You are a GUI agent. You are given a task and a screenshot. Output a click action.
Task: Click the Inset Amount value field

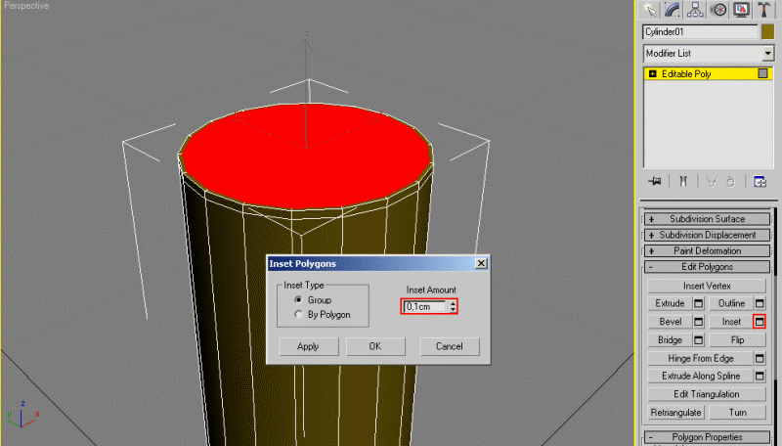click(425, 306)
